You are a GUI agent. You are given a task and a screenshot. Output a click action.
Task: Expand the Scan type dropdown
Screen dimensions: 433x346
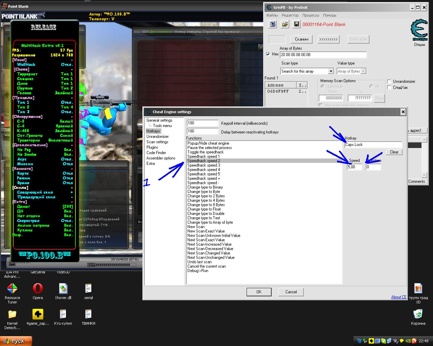[x=331, y=71]
